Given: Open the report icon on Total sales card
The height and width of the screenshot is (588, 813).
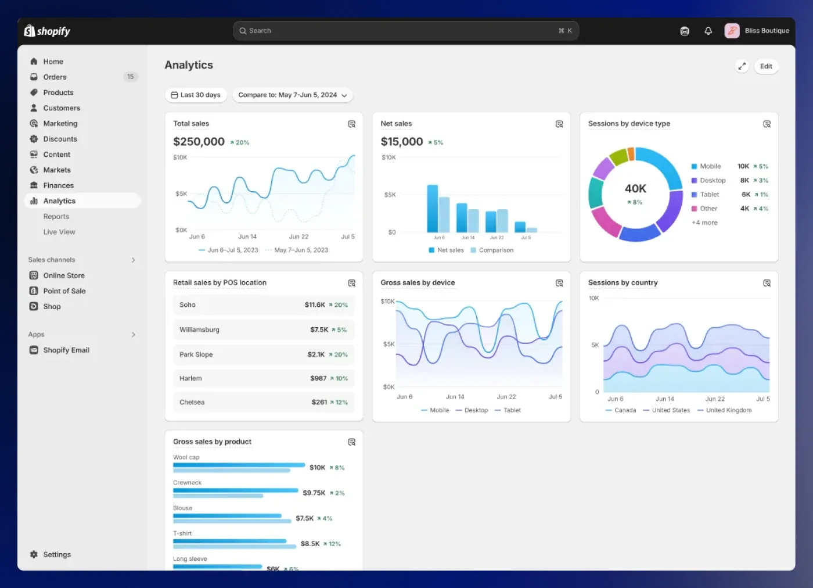Looking at the screenshot, I should click(x=351, y=124).
